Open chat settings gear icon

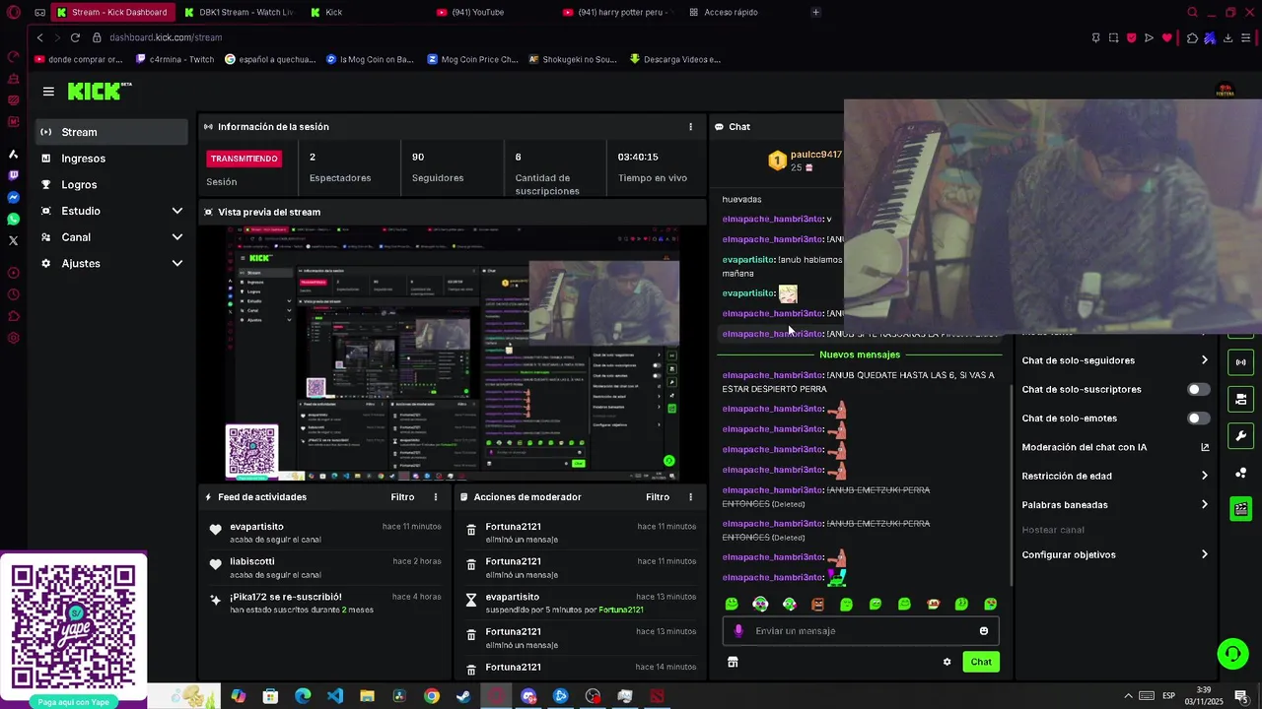click(x=946, y=662)
